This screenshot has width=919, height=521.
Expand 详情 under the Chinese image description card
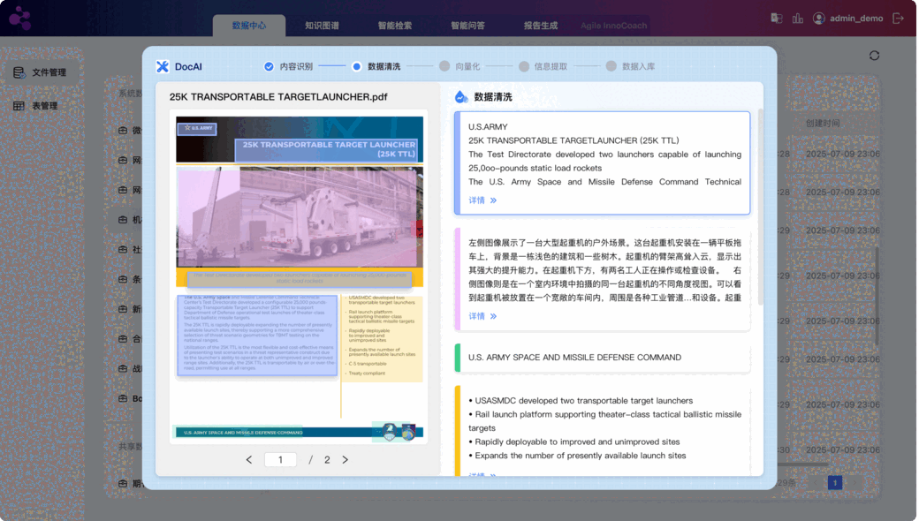coord(482,316)
